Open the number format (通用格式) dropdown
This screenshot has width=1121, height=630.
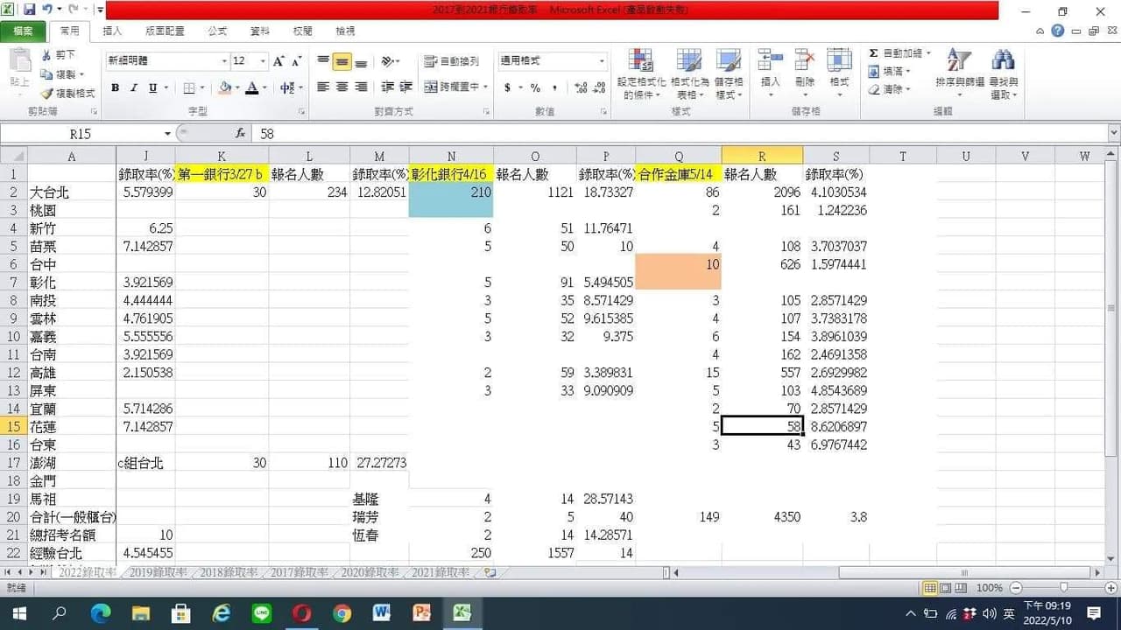602,61
